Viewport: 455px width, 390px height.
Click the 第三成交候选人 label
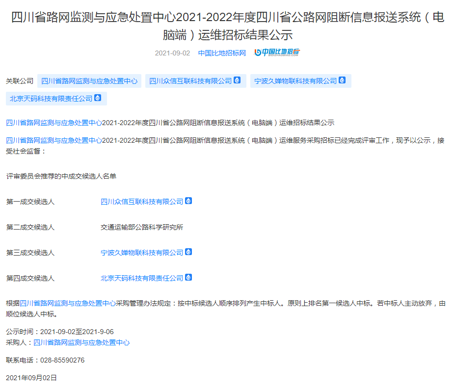coord(30,253)
